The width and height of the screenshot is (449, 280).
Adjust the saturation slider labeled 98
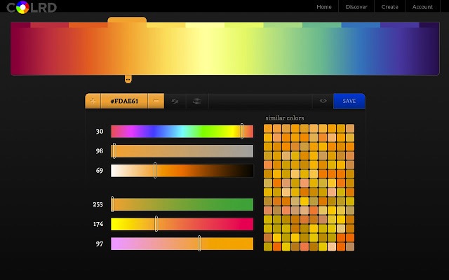pyautogui.click(x=182, y=151)
